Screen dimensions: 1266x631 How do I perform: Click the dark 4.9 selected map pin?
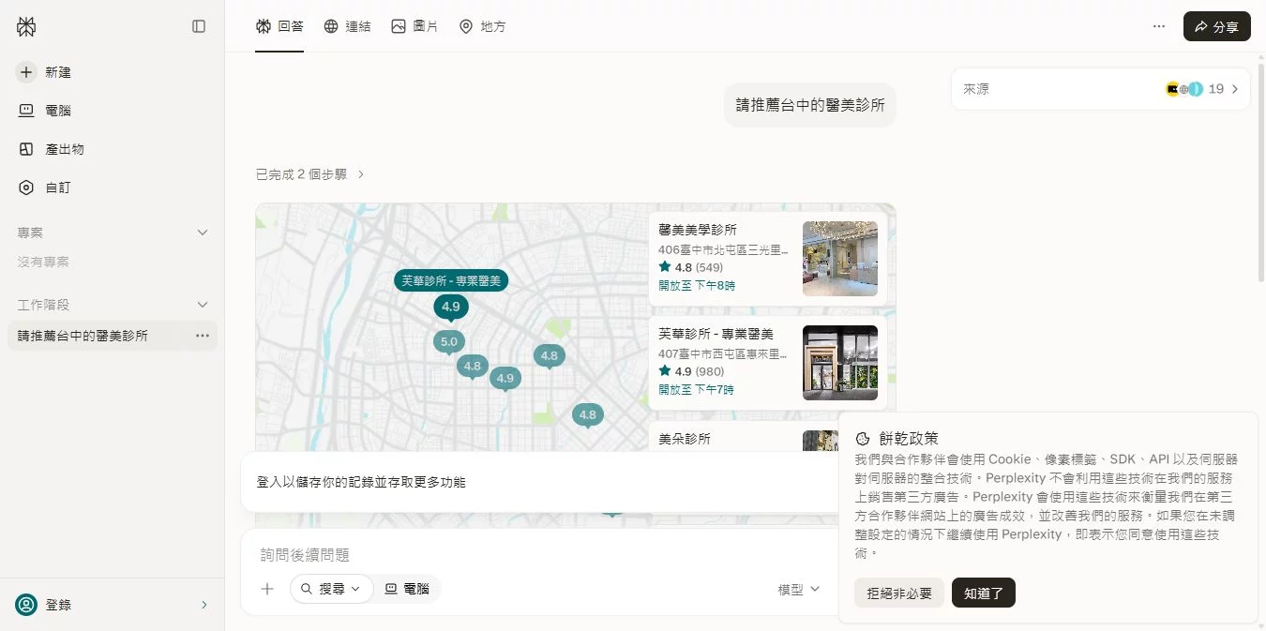tap(451, 307)
